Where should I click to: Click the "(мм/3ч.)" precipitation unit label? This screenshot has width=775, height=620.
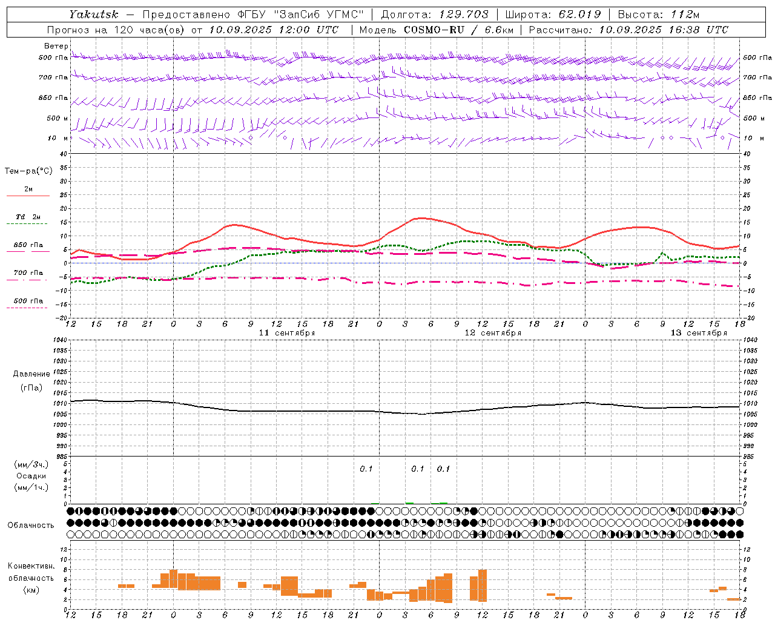31,464
